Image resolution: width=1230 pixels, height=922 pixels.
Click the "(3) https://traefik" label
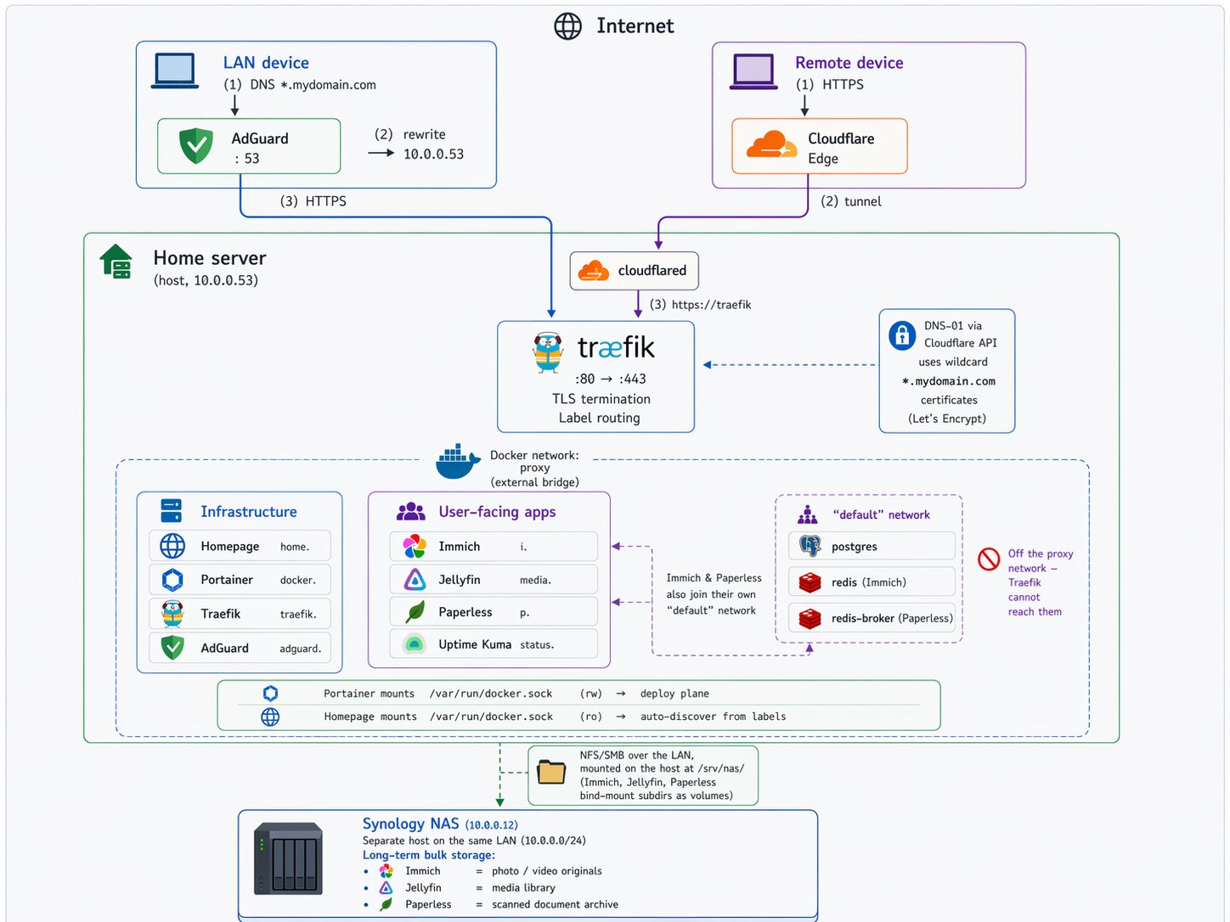(701, 305)
